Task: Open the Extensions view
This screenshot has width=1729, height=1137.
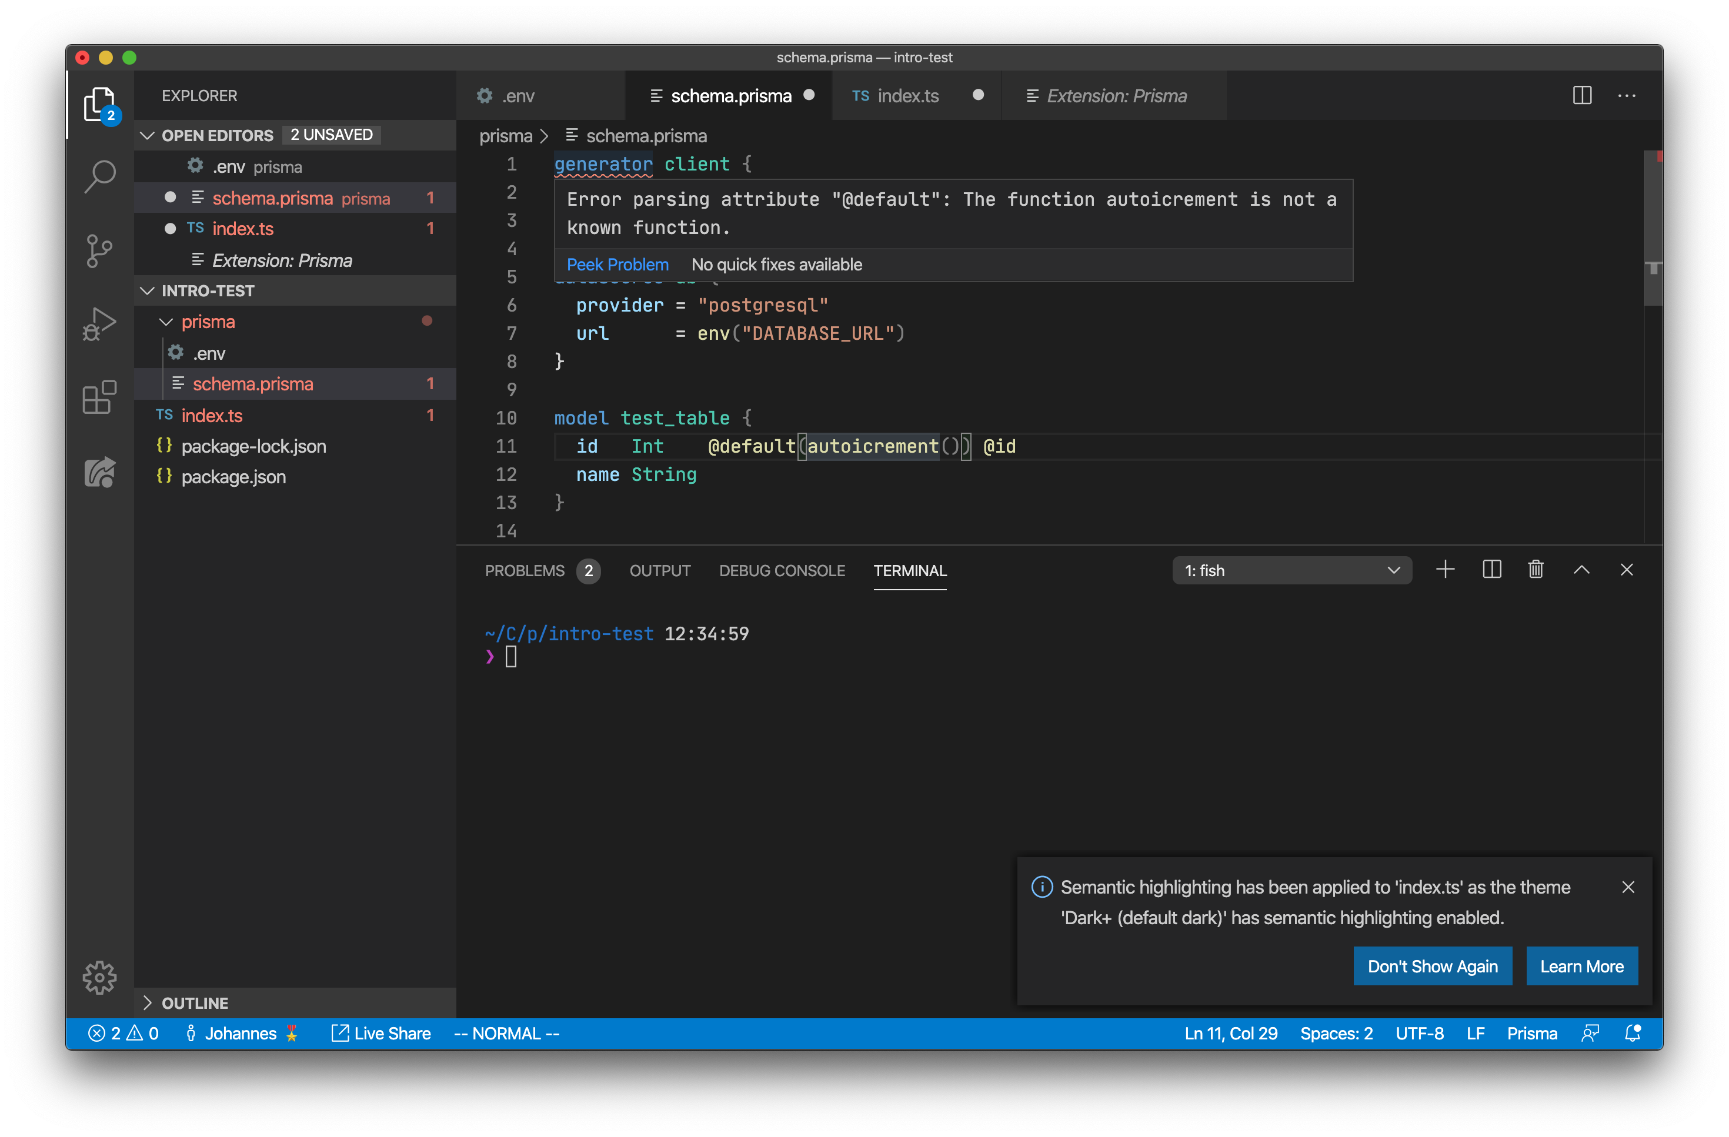Action: pyautogui.click(x=99, y=397)
